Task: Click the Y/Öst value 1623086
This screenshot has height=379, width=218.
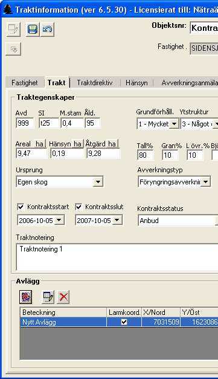Action: point(199,322)
